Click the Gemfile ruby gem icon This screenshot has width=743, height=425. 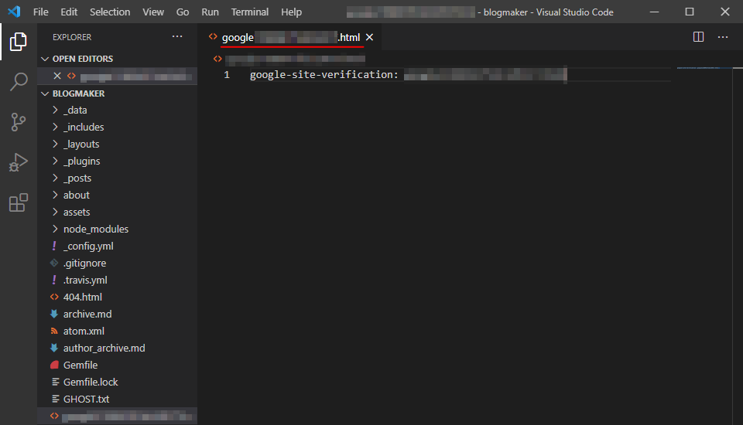[x=54, y=365]
